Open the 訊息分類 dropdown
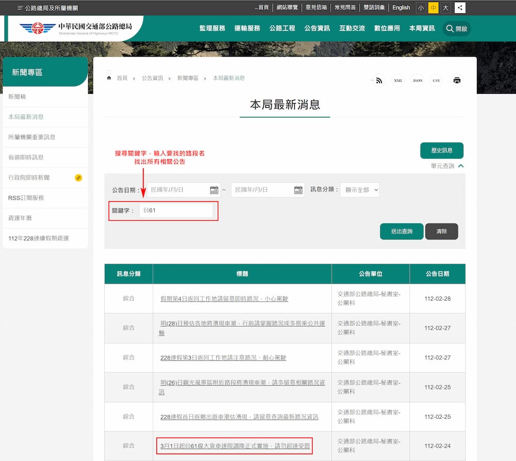Screen dimensions: 516x461 coord(360,190)
